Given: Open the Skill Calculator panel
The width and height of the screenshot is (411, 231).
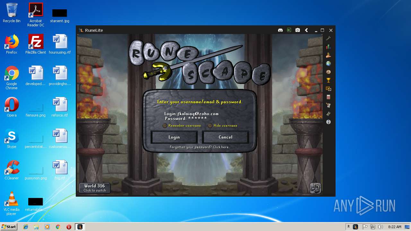Looking at the screenshot, I should tap(328, 97).
